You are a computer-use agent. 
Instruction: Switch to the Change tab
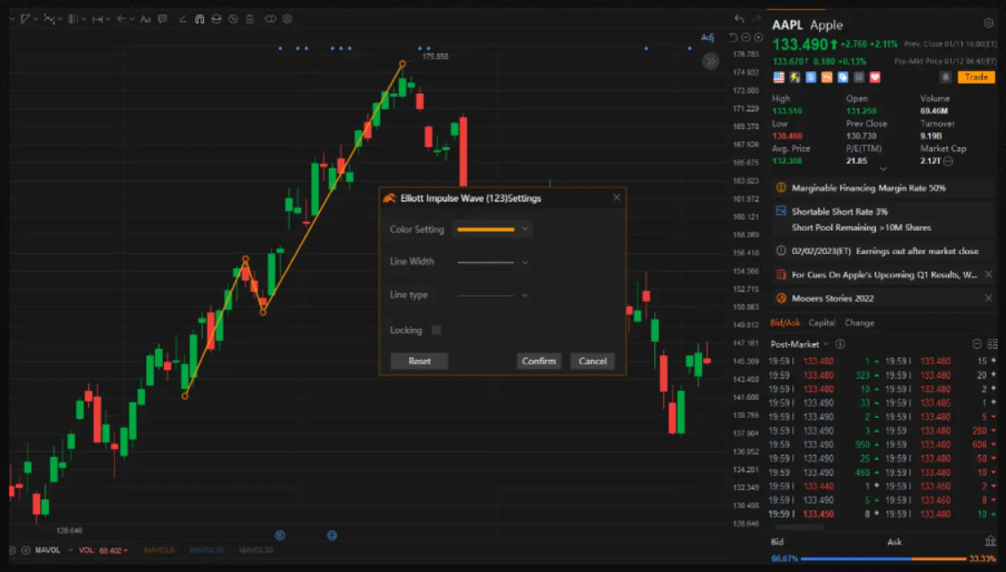pyautogui.click(x=859, y=323)
